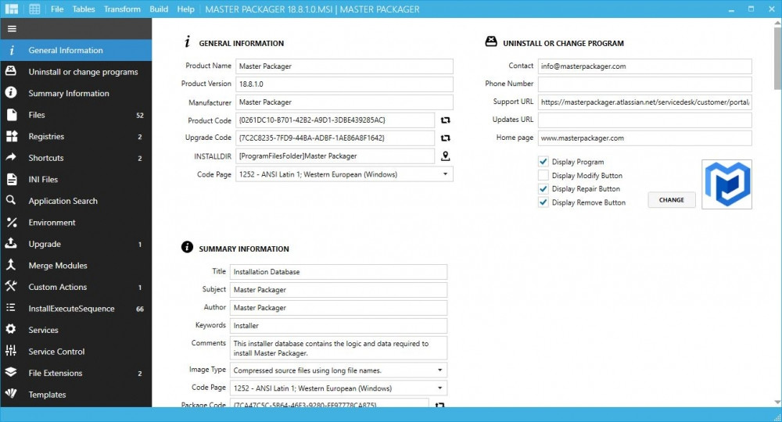Open the Build menu
Screen dimensions: 782x422
click(x=159, y=9)
